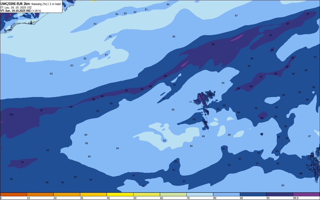Click the legend tick label '50'
The height and width of the screenshot is (200, 320).
pos(135,198)
